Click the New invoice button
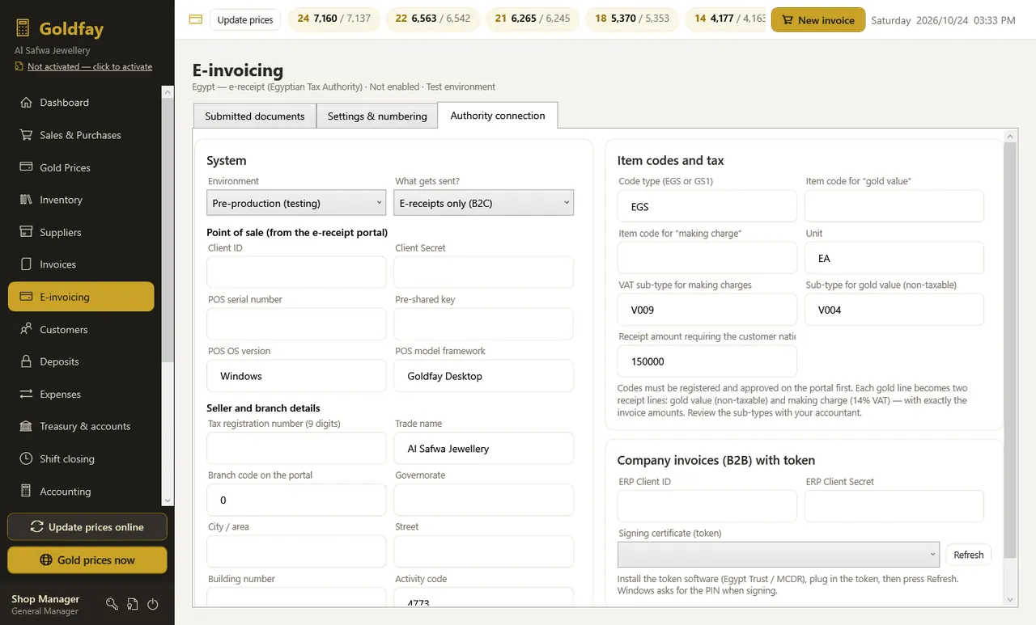The width and height of the screenshot is (1036, 625). (818, 20)
